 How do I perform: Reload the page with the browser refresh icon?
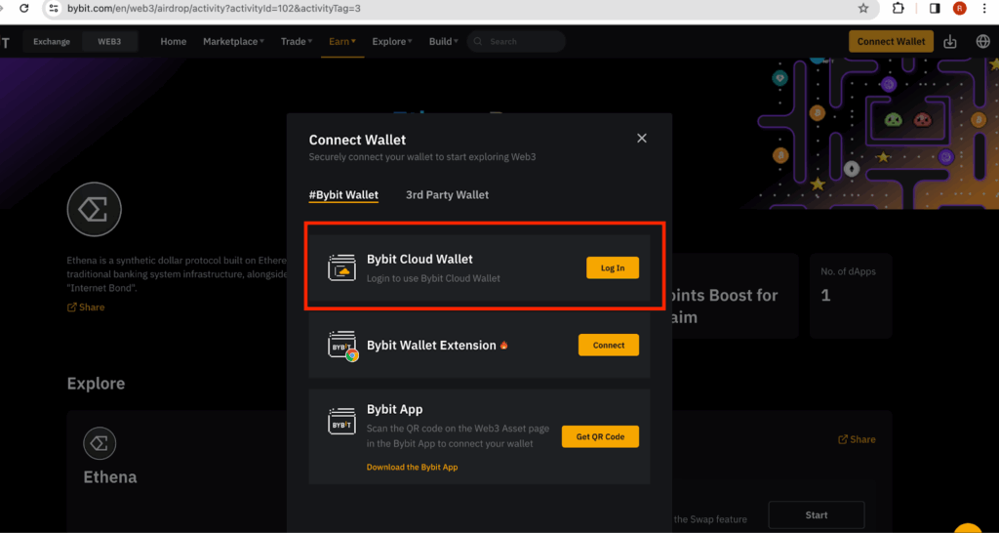23,9
